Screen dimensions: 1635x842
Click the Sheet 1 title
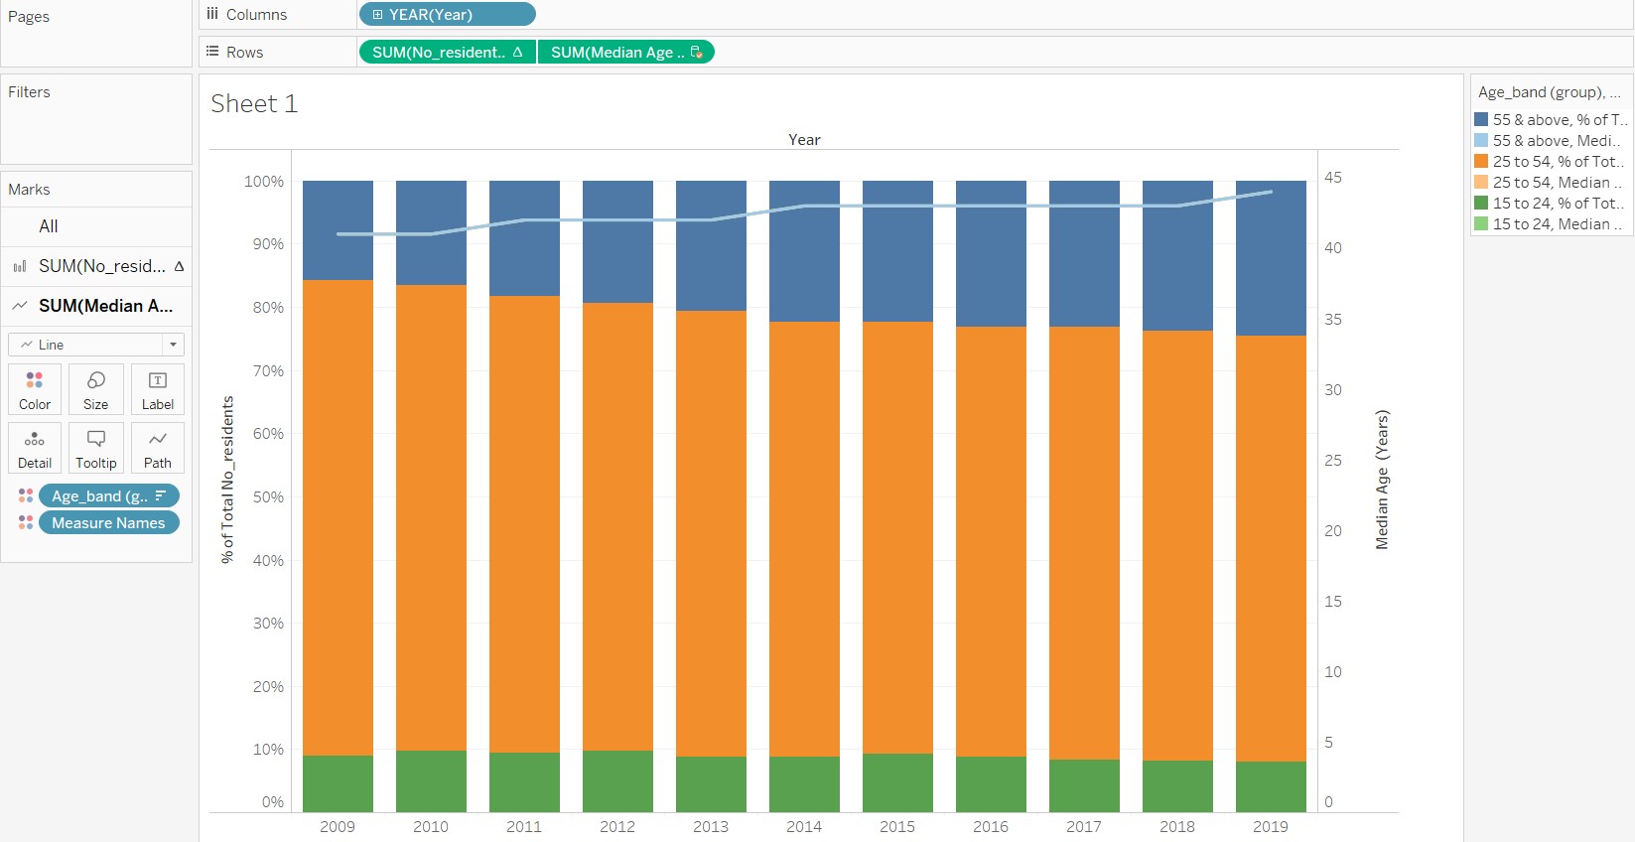point(254,104)
